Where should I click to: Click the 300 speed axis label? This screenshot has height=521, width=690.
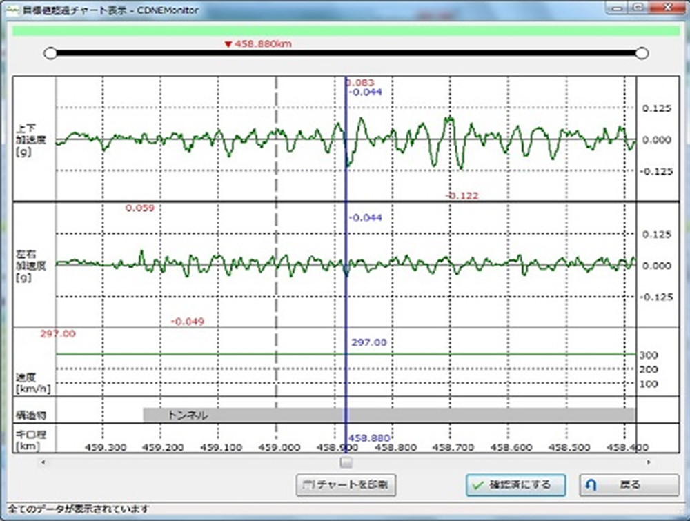(649, 355)
